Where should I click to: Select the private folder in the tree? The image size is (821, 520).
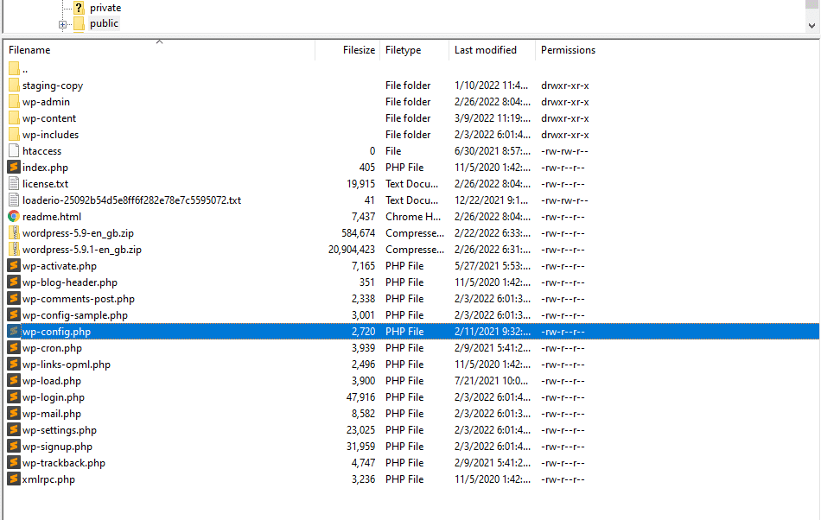[105, 7]
